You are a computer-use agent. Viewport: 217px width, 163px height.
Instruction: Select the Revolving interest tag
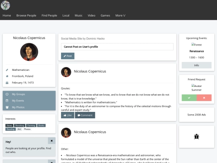pyautogui.click(x=20, y=126)
